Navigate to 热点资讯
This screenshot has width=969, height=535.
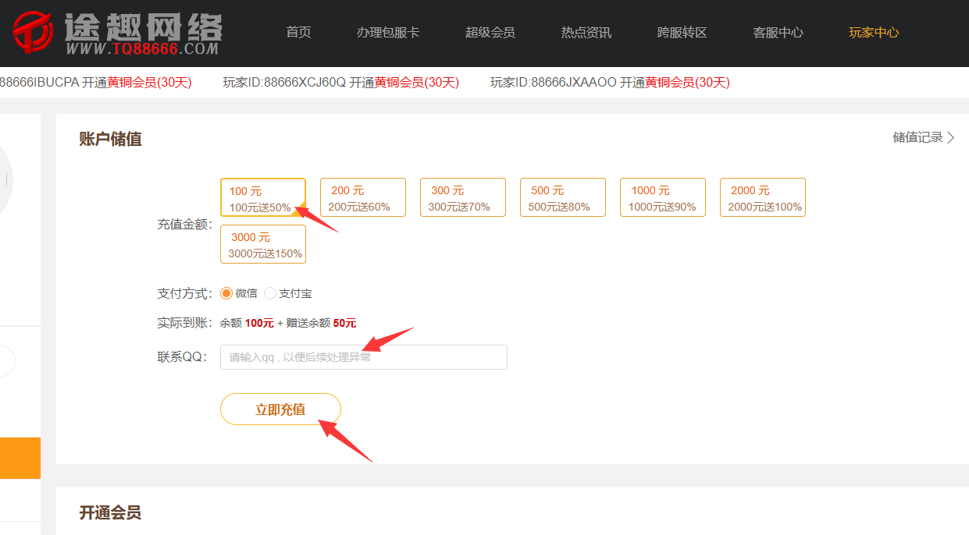(586, 33)
